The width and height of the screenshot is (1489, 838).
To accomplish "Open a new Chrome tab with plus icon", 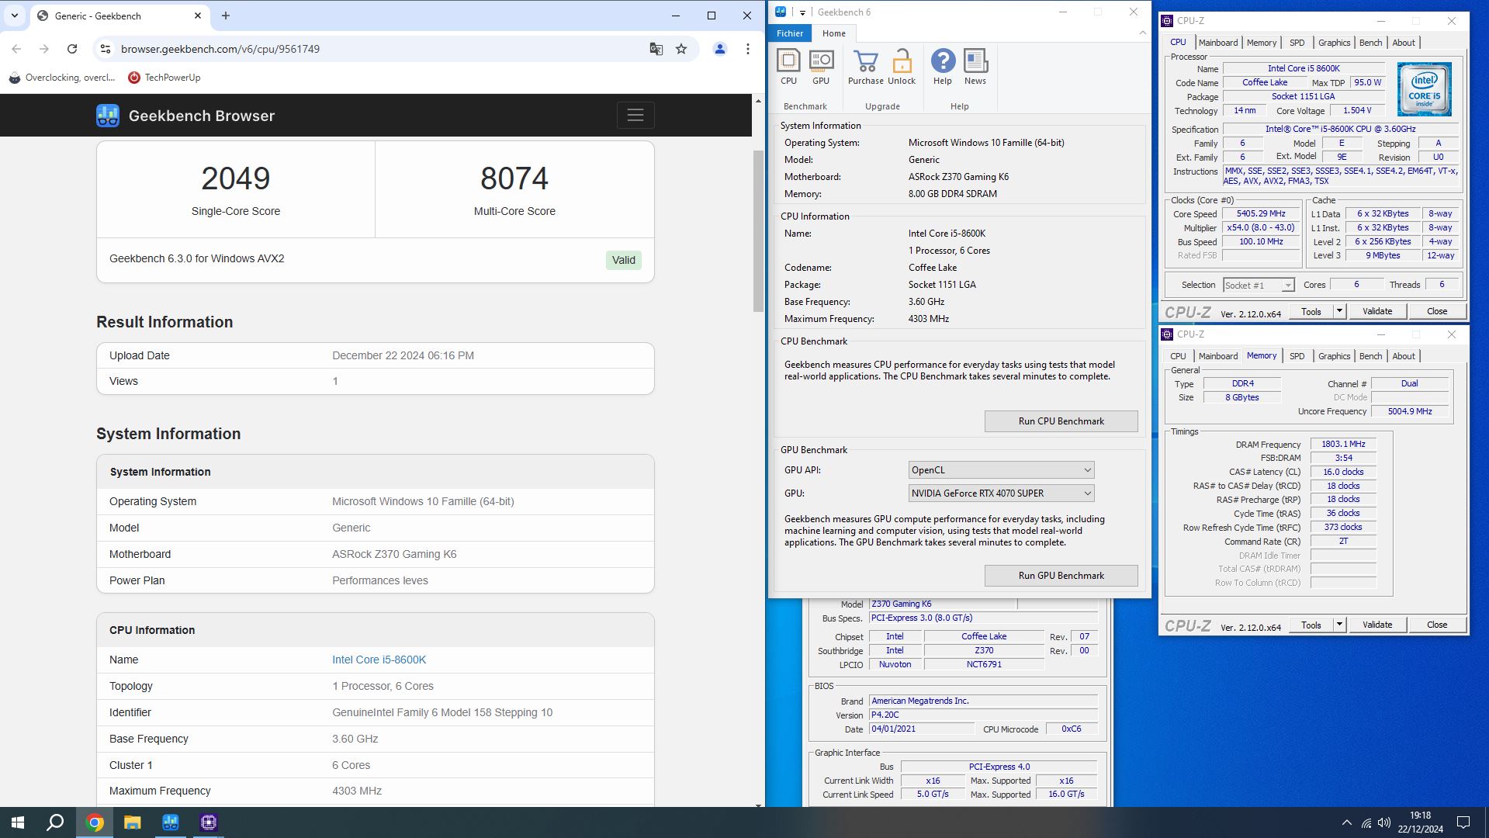I will (226, 16).
